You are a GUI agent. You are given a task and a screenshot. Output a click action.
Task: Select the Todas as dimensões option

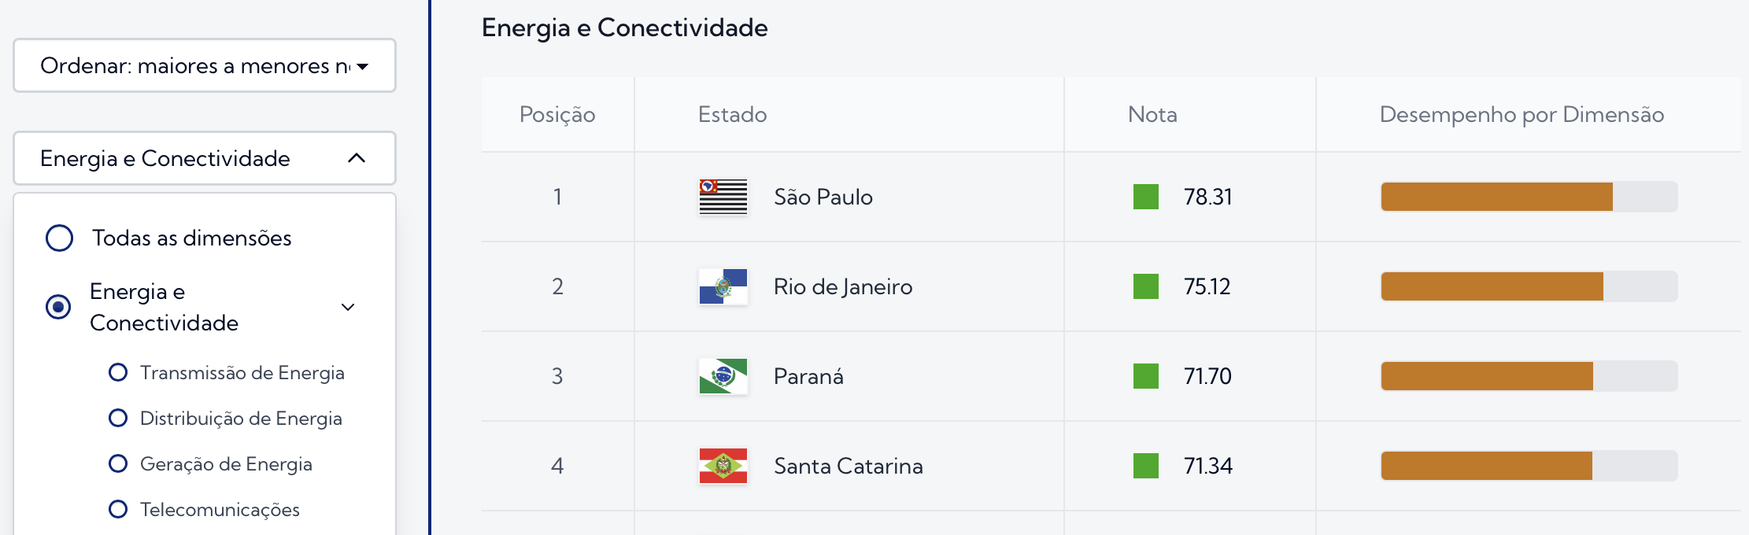pyautogui.click(x=58, y=238)
